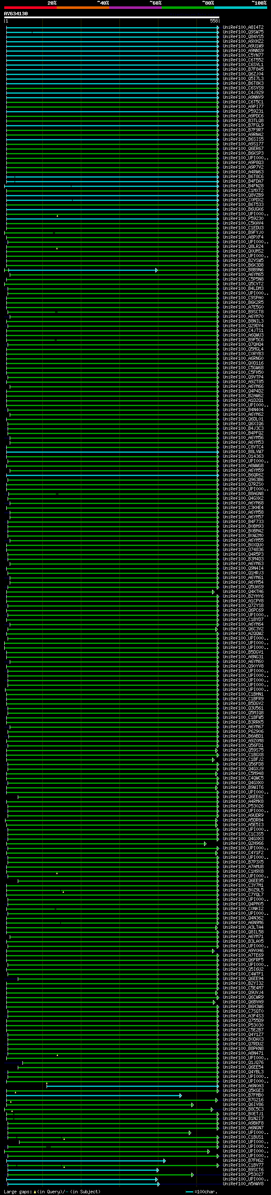Click the orange ~40% legend segment

83,8
